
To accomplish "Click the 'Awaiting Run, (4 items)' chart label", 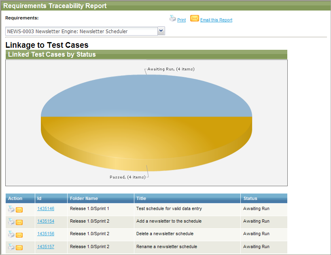I will (171, 69).
